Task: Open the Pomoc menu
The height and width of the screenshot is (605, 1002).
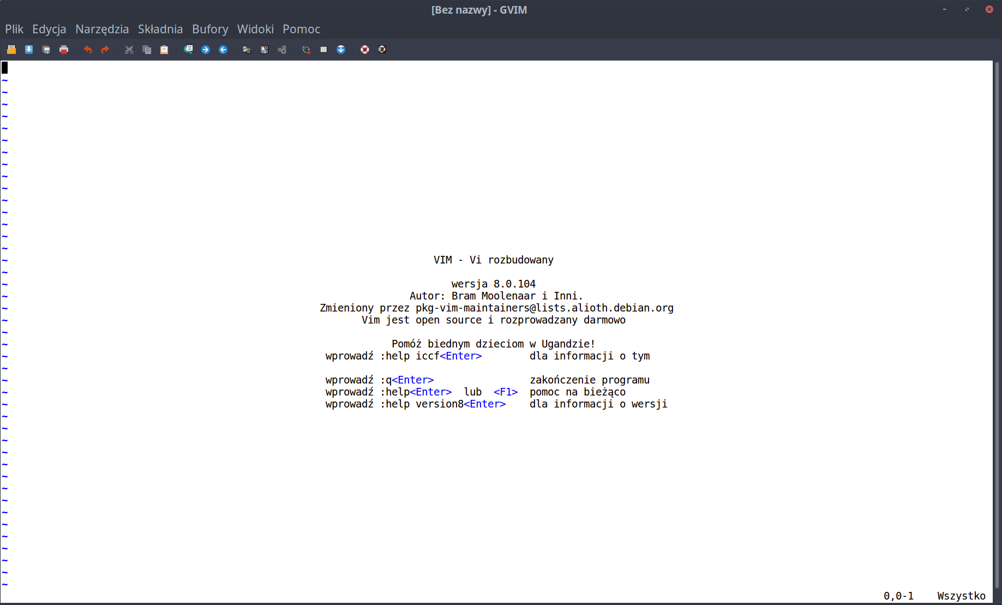Action: coord(301,29)
